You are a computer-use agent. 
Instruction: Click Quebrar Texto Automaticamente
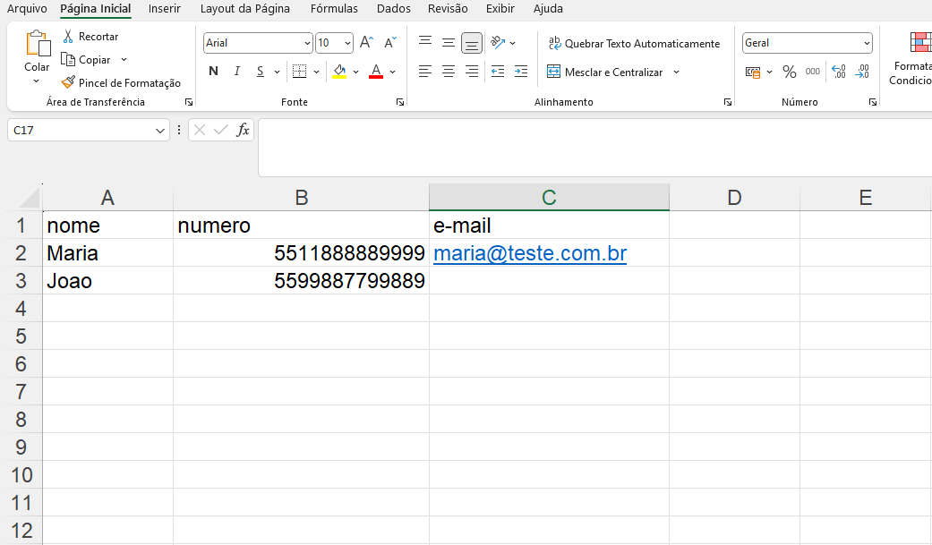click(x=634, y=43)
